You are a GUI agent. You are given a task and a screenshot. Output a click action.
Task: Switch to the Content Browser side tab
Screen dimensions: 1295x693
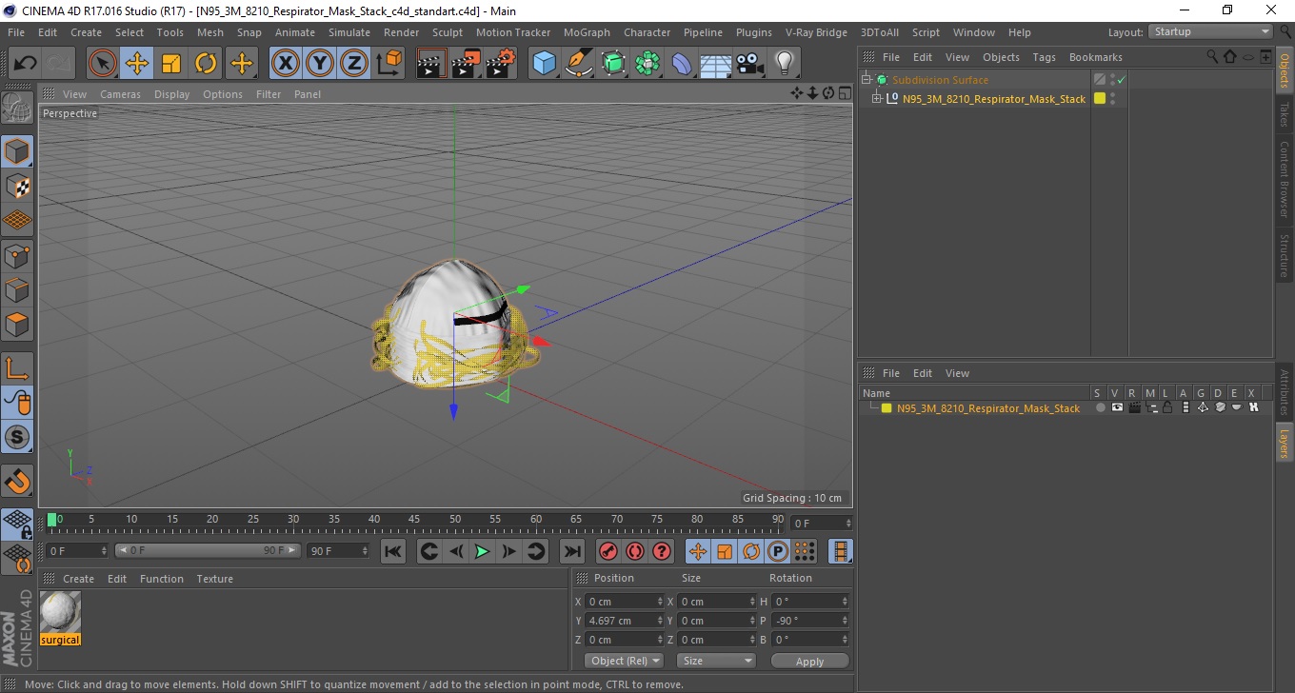pos(1284,179)
